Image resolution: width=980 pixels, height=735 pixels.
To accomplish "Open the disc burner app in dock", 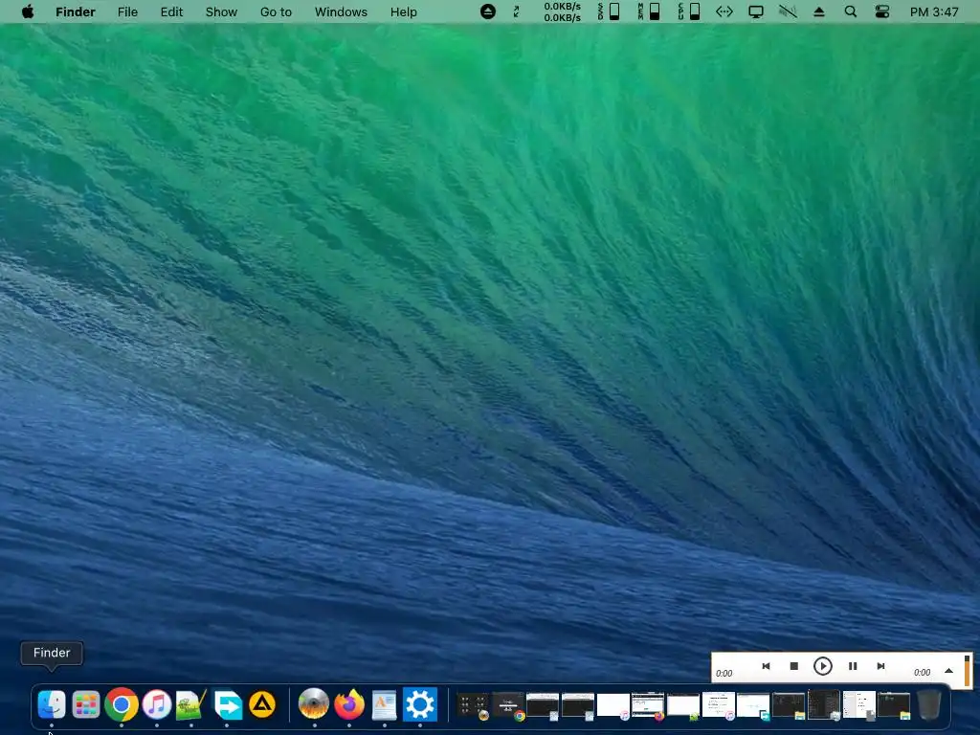I will pyautogui.click(x=314, y=704).
